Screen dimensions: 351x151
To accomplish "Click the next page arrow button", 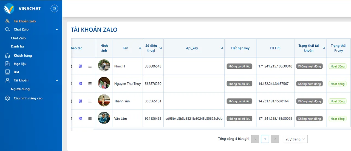I will pyautogui.click(x=275, y=139).
